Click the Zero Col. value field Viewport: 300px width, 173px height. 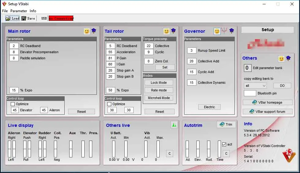pos(149,61)
